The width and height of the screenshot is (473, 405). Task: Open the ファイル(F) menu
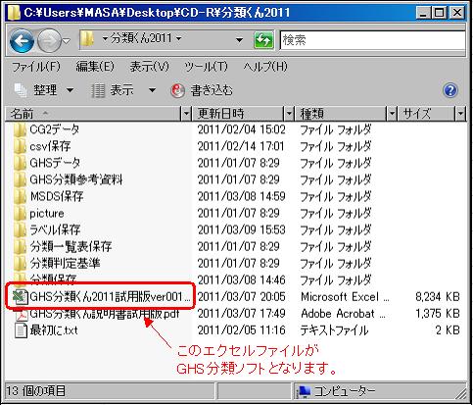pos(36,67)
